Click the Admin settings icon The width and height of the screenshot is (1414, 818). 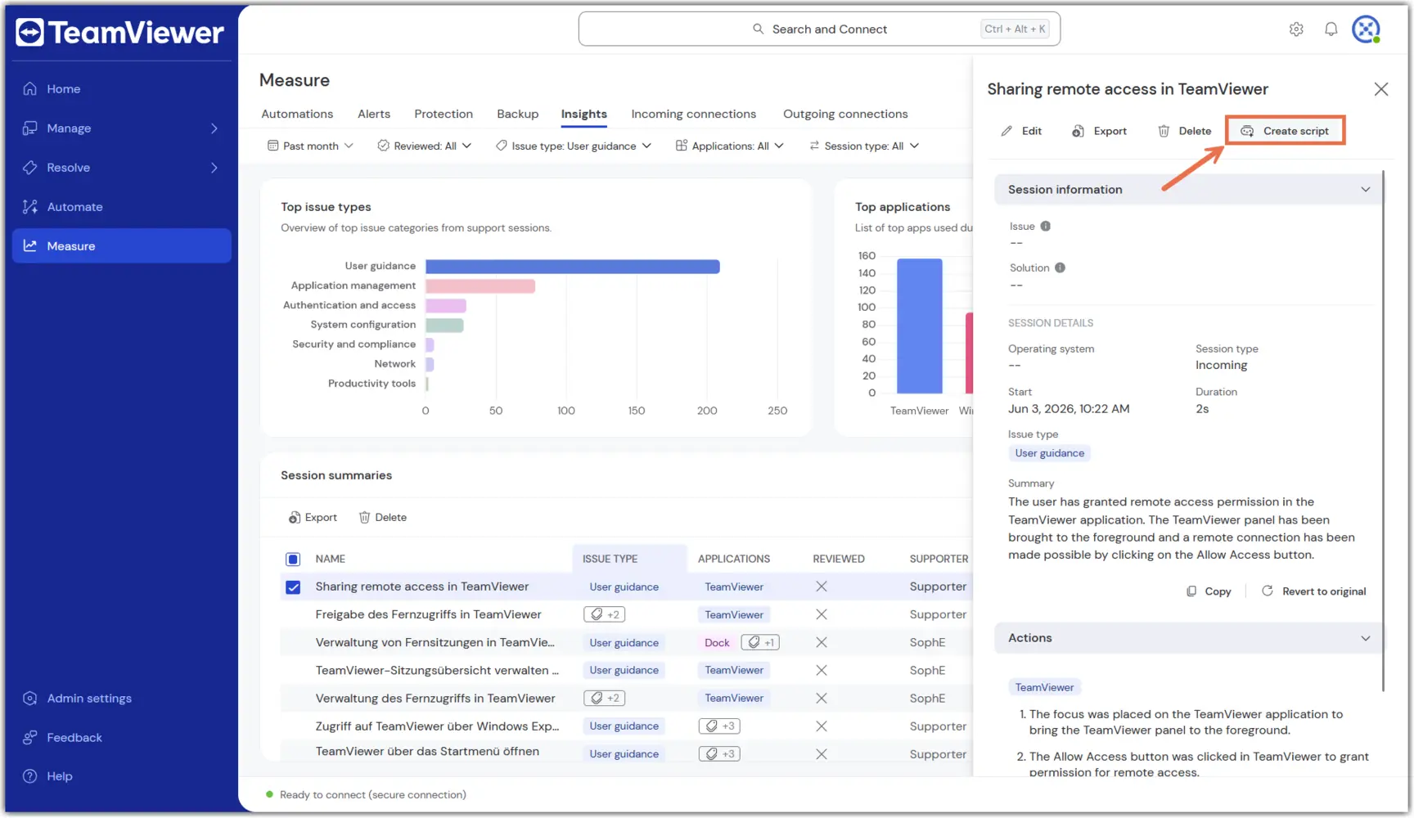pyautogui.click(x=30, y=699)
